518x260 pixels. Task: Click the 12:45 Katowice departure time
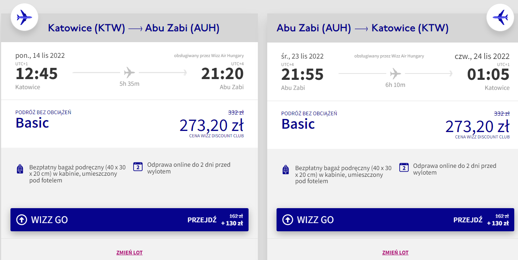point(37,74)
